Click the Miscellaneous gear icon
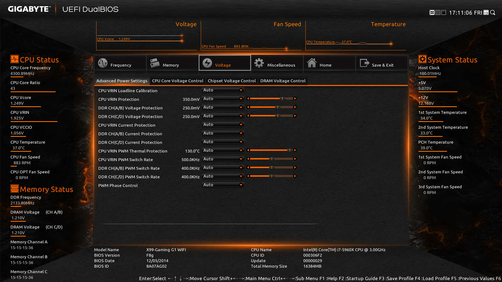 click(x=259, y=63)
